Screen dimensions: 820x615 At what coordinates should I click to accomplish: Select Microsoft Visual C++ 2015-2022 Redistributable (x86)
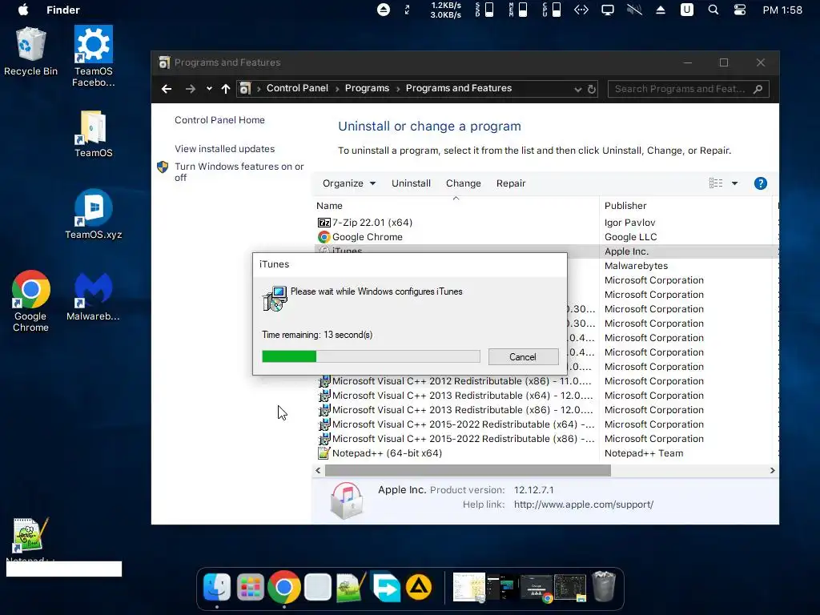[464, 439]
